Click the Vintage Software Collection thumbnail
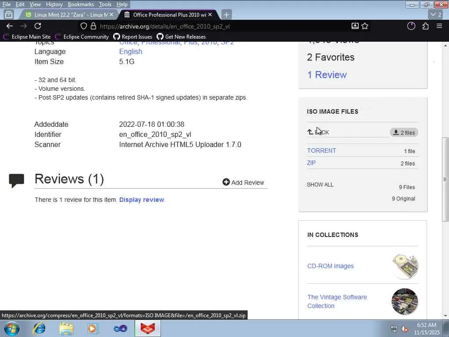Screen dimensions: 449x337 point(405,301)
